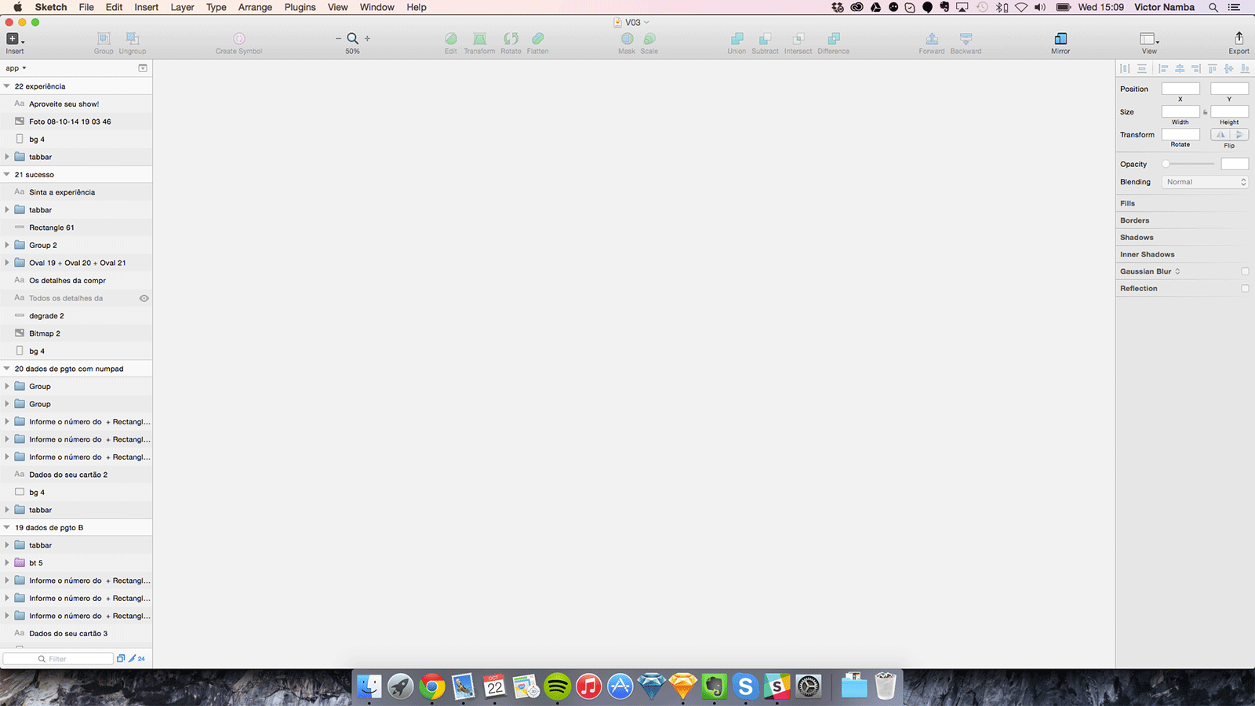This screenshot has height=706, width=1255.
Task: Select the Bitmap 2 layer
Action: [76, 333]
